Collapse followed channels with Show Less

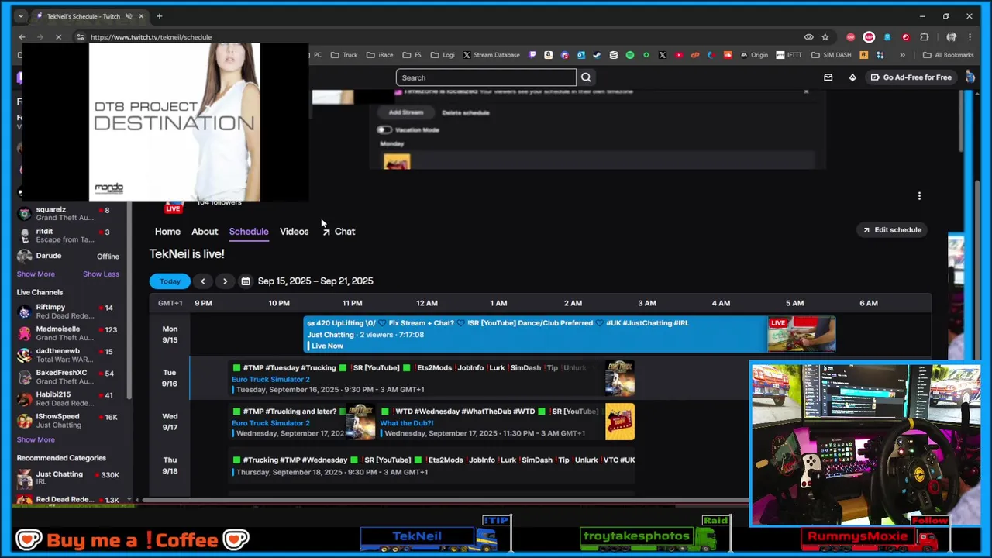(x=101, y=274)
